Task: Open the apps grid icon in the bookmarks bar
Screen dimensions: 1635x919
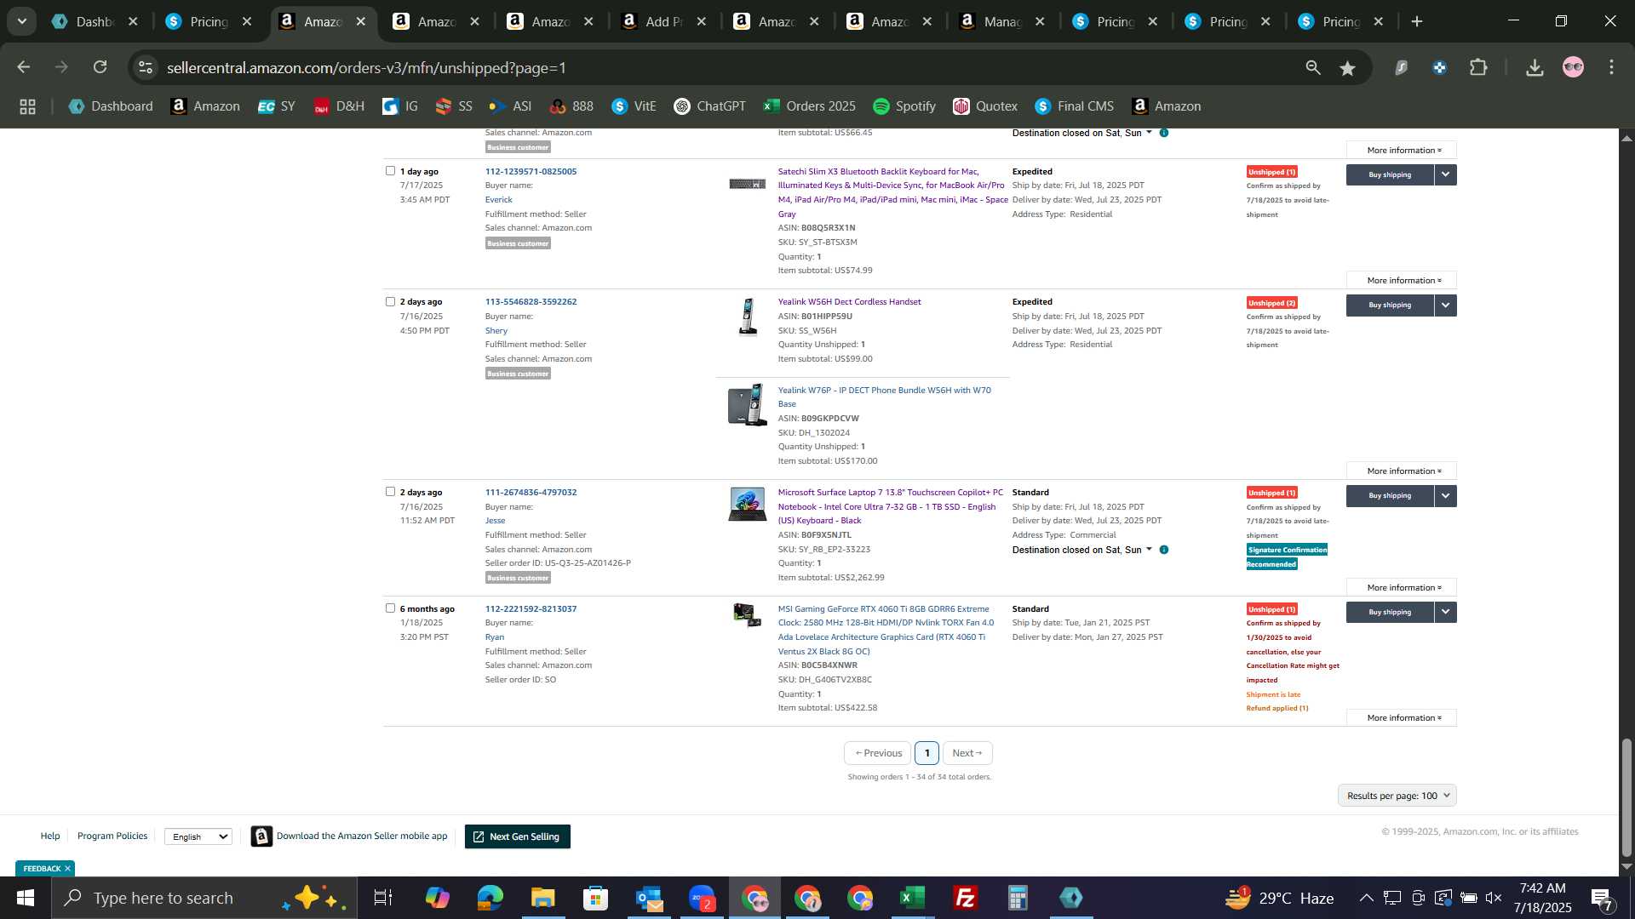Action: pyautogui.click(x=27, y=106)
